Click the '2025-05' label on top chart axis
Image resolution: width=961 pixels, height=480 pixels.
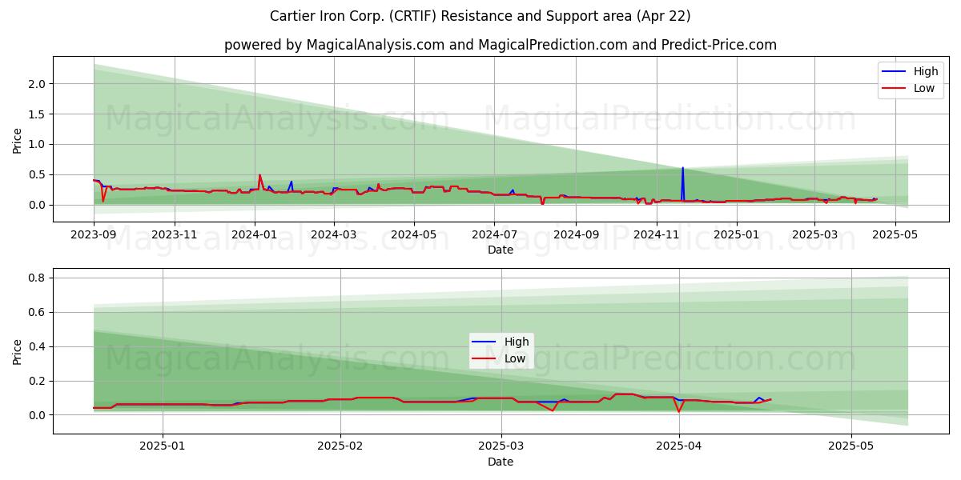[x=895, y=235]
